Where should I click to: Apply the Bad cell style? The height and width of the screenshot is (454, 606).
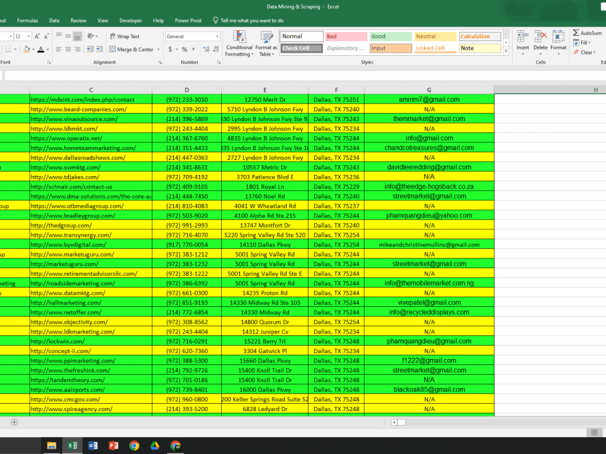[x=346, y=36]
